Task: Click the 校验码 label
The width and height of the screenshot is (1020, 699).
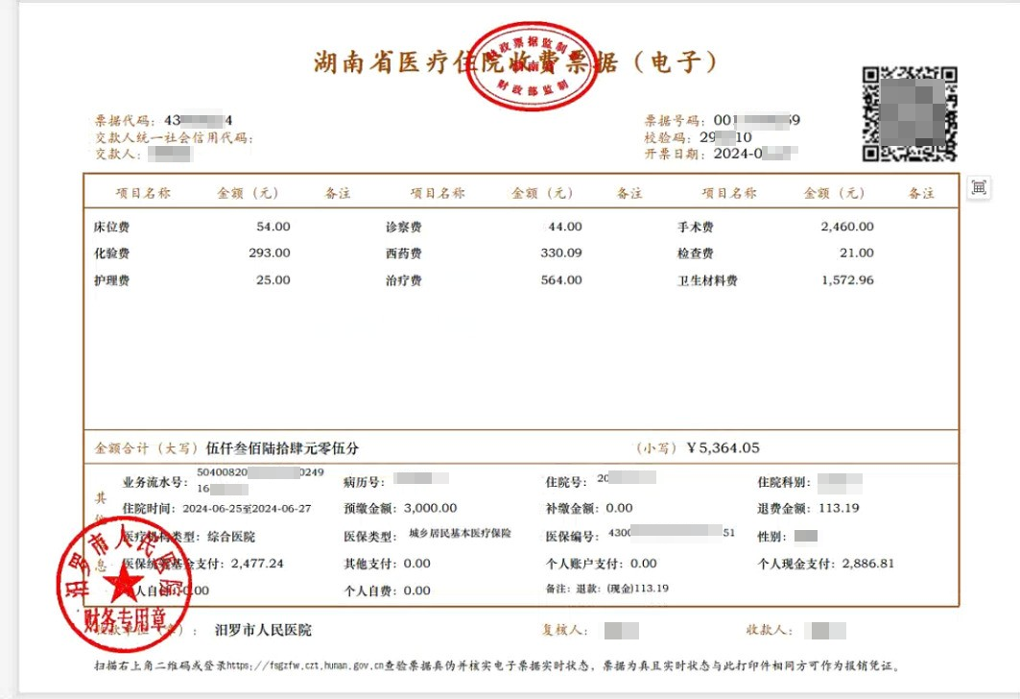Action: (666, 137)
